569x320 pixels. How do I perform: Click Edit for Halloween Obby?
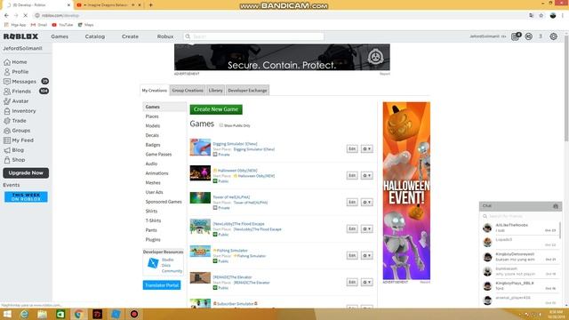tap(352, 176)
